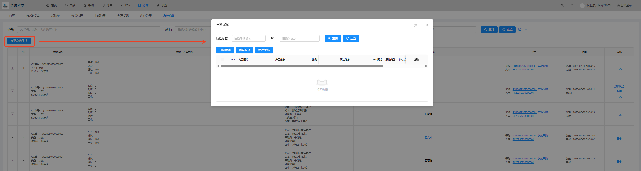Image resolution: width=641 pixels, height=171 pixels.
Task: Click the user avatar next to 欢迎您
Action: pos(582,6)
